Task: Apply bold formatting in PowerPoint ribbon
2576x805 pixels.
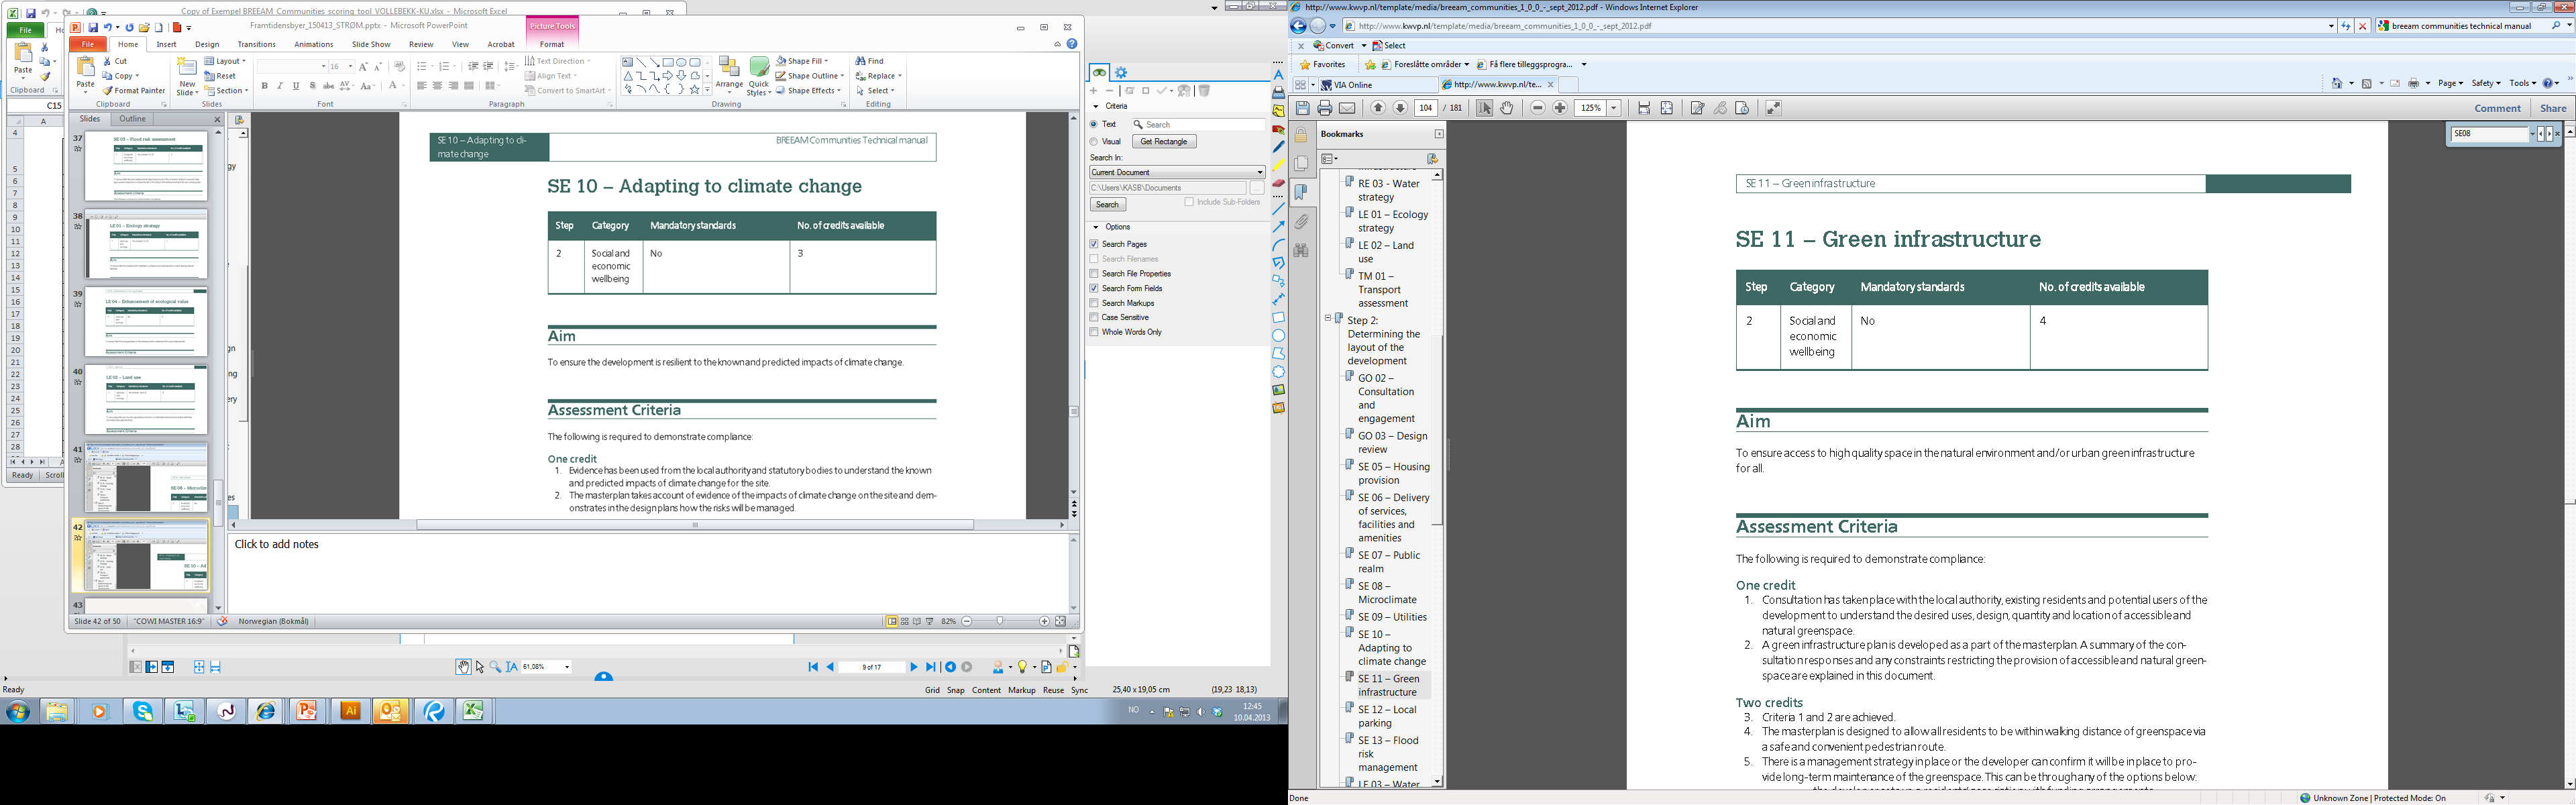Action: click(x=264, y=86)
